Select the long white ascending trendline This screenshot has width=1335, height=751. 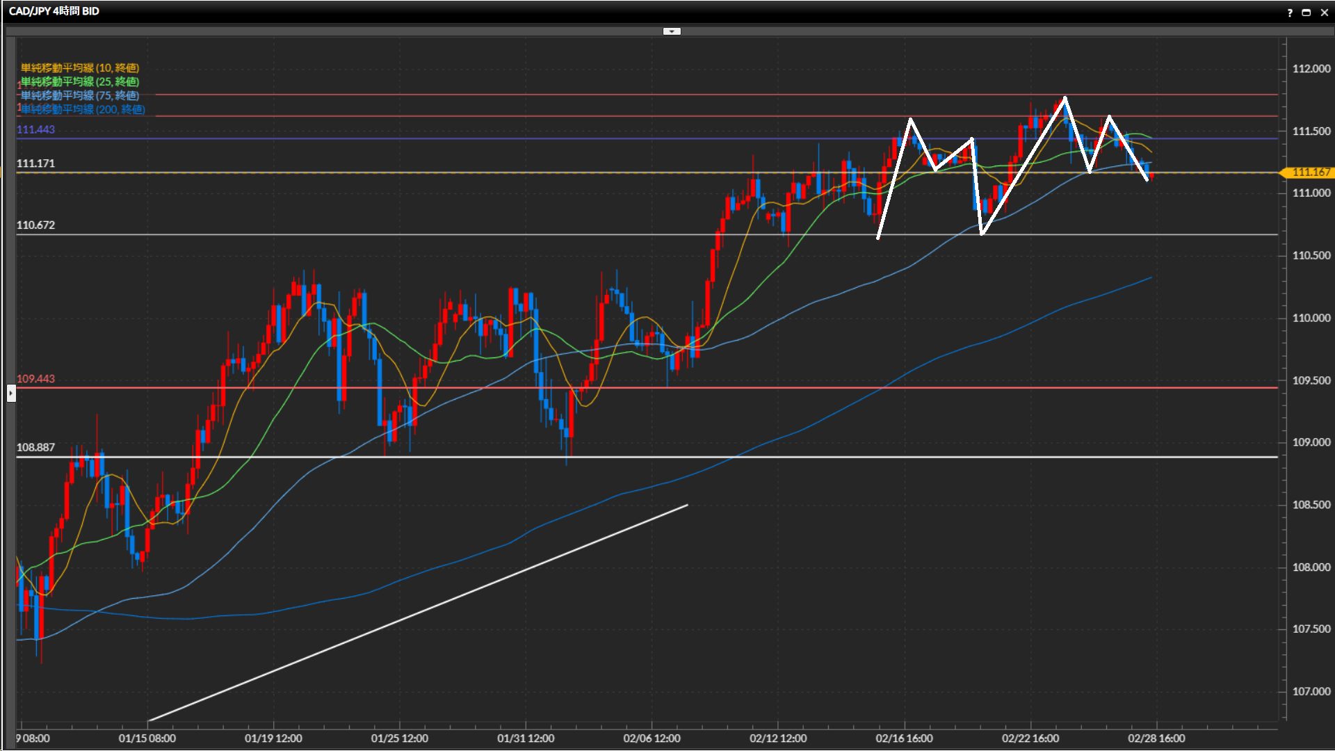click(x=417, y=613)
